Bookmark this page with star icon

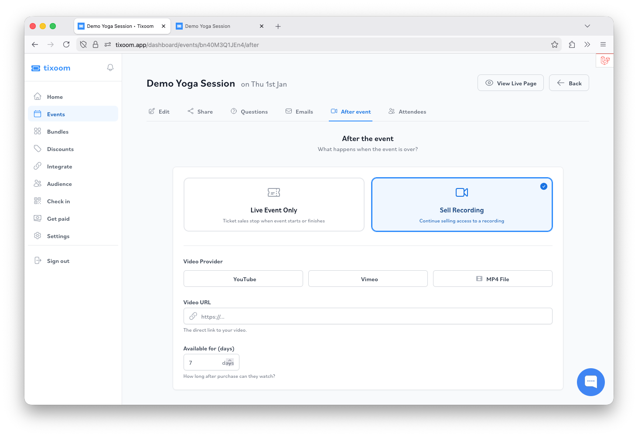point(554,44)
